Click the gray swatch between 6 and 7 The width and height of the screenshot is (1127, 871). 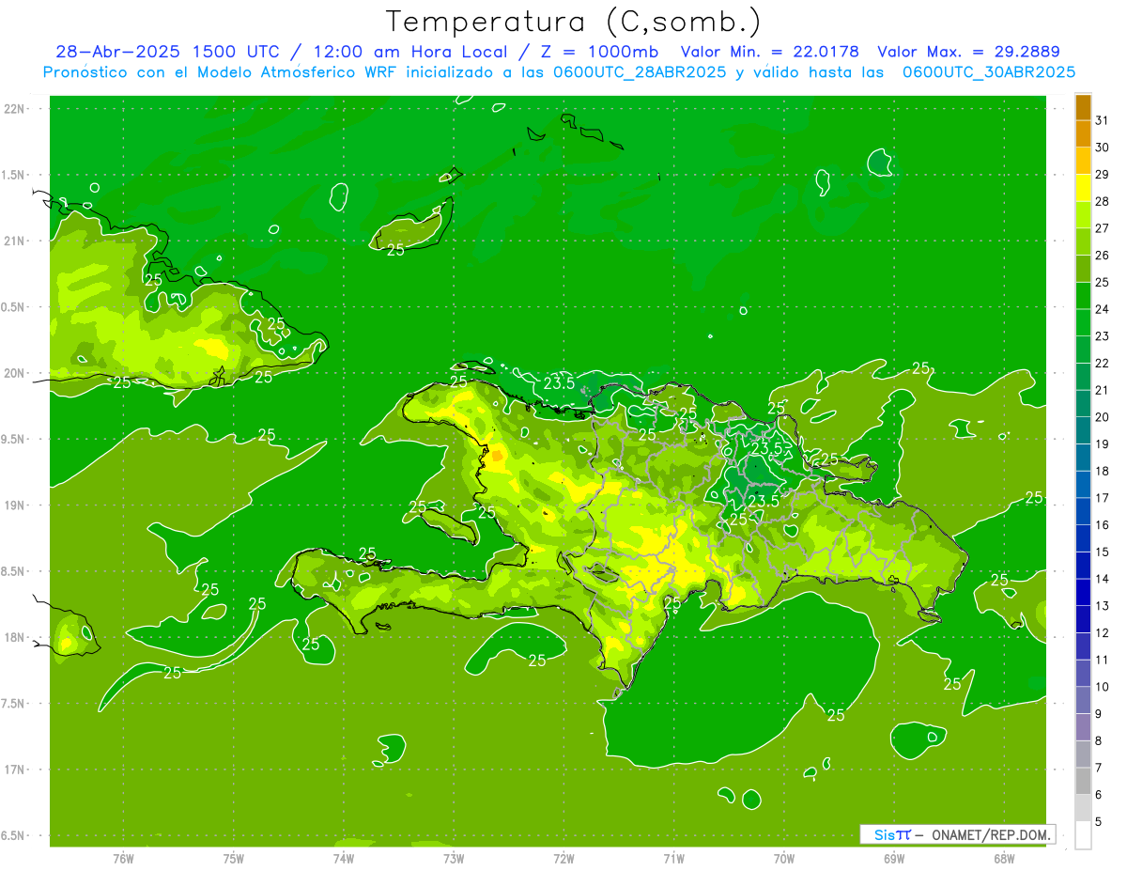point(1083,780)
